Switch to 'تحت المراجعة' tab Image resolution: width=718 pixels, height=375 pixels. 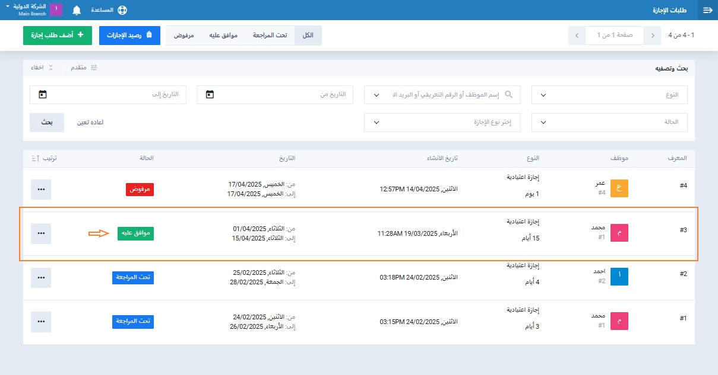pyautogui.click(x=270, y=36)
